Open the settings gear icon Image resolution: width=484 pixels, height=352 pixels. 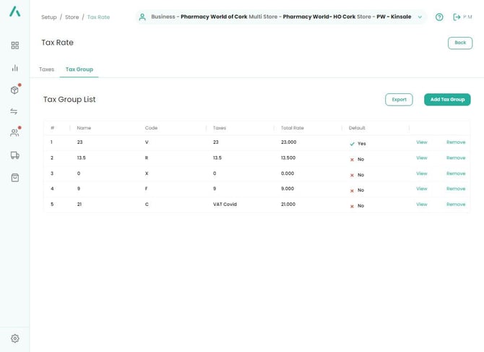(14, 338)
